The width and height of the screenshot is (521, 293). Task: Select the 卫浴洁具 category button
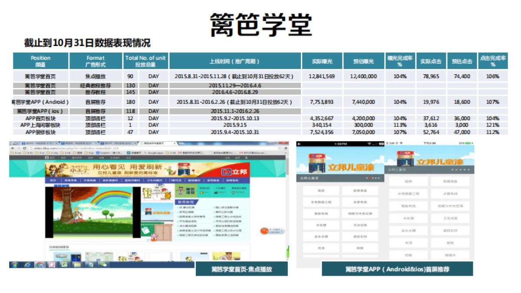pos(360,225)
